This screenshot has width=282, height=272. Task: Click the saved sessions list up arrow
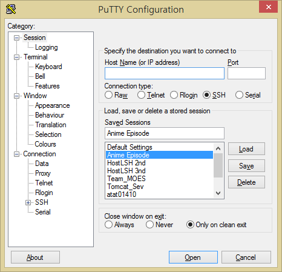[x=218, y=148]
